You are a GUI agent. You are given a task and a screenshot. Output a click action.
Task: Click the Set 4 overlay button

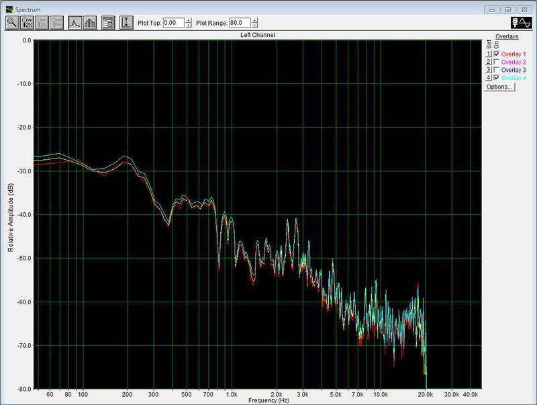(489, 78)
